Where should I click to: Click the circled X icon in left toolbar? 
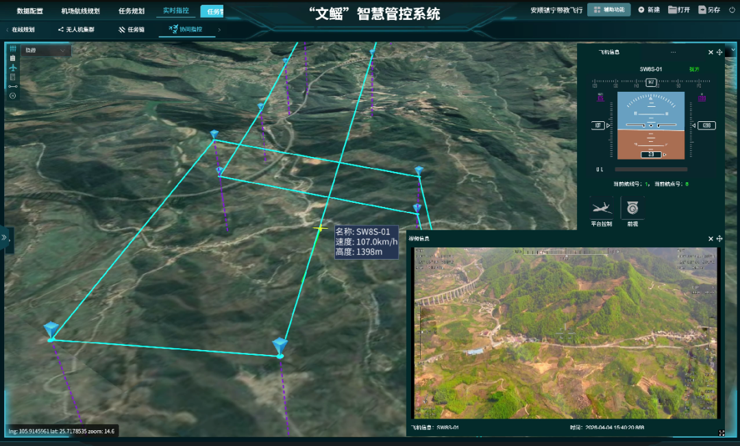pyautogui.click(x=12, y=95)
